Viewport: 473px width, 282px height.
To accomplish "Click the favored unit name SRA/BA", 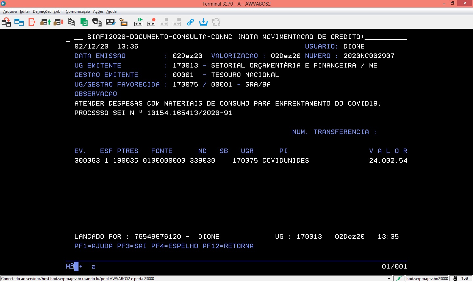I will click(x=258, y=84).
